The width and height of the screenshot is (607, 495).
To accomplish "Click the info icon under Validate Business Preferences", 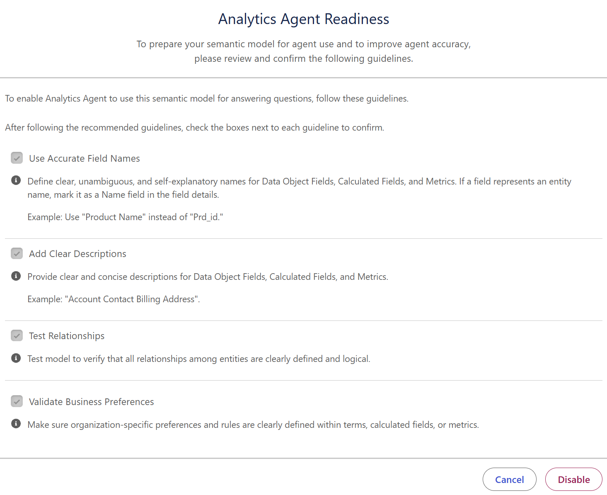I will click(16, 424).
